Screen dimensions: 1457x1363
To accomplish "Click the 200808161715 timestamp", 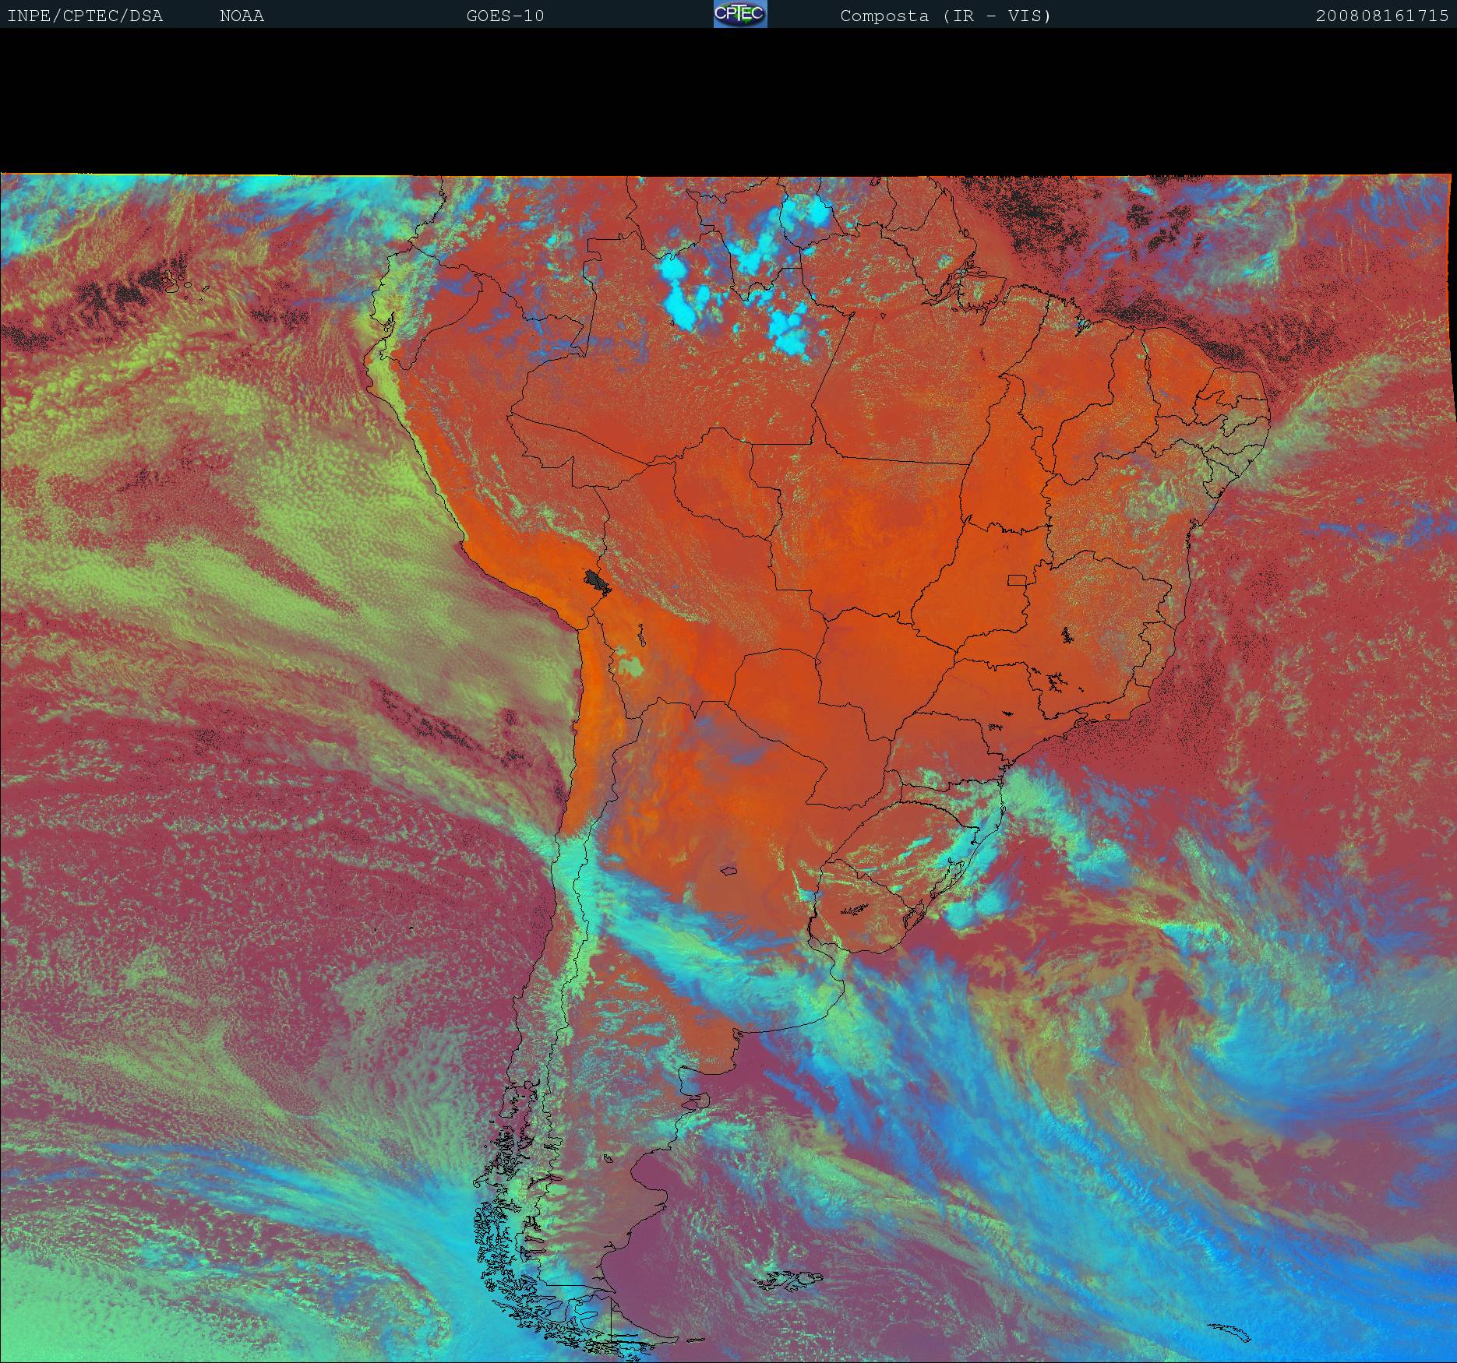I will coord(1381,16).
